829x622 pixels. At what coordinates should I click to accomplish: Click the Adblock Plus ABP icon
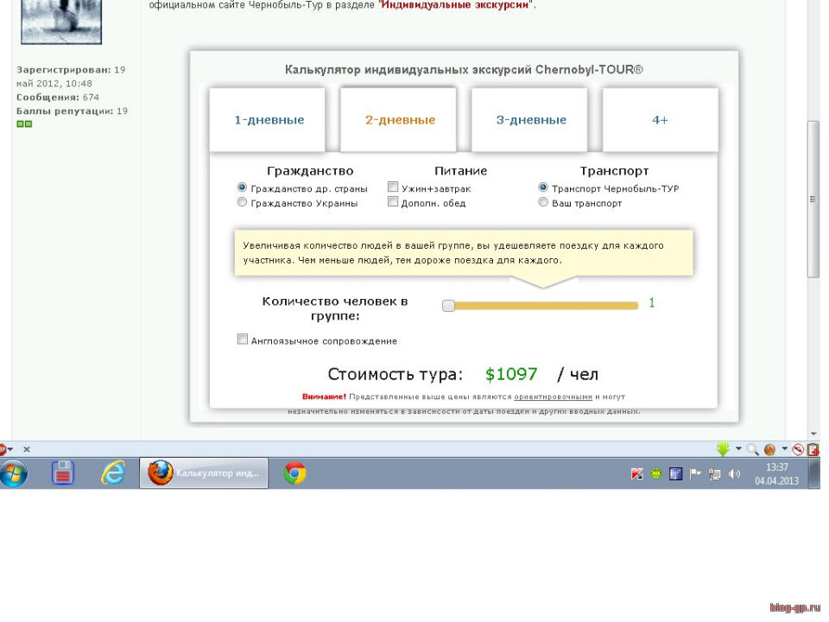click(3, 449)
